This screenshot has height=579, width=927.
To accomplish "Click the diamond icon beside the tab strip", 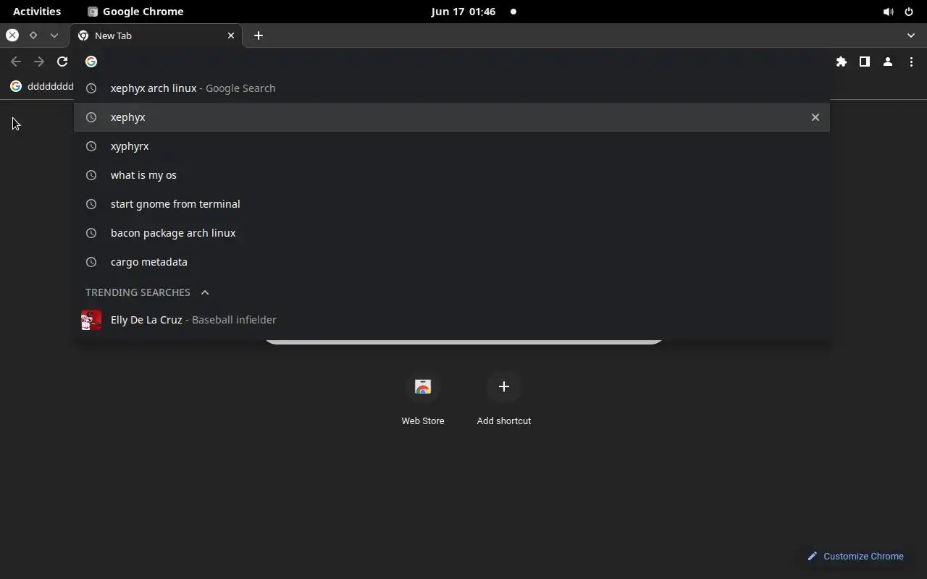I will click(x=33, y=35).
